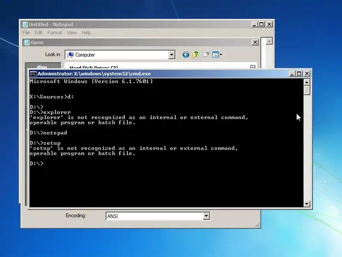Open Notepad Format menu
The height and width of the screenshot is (257, 342).
pyautogui.click(x=55, y=33)
